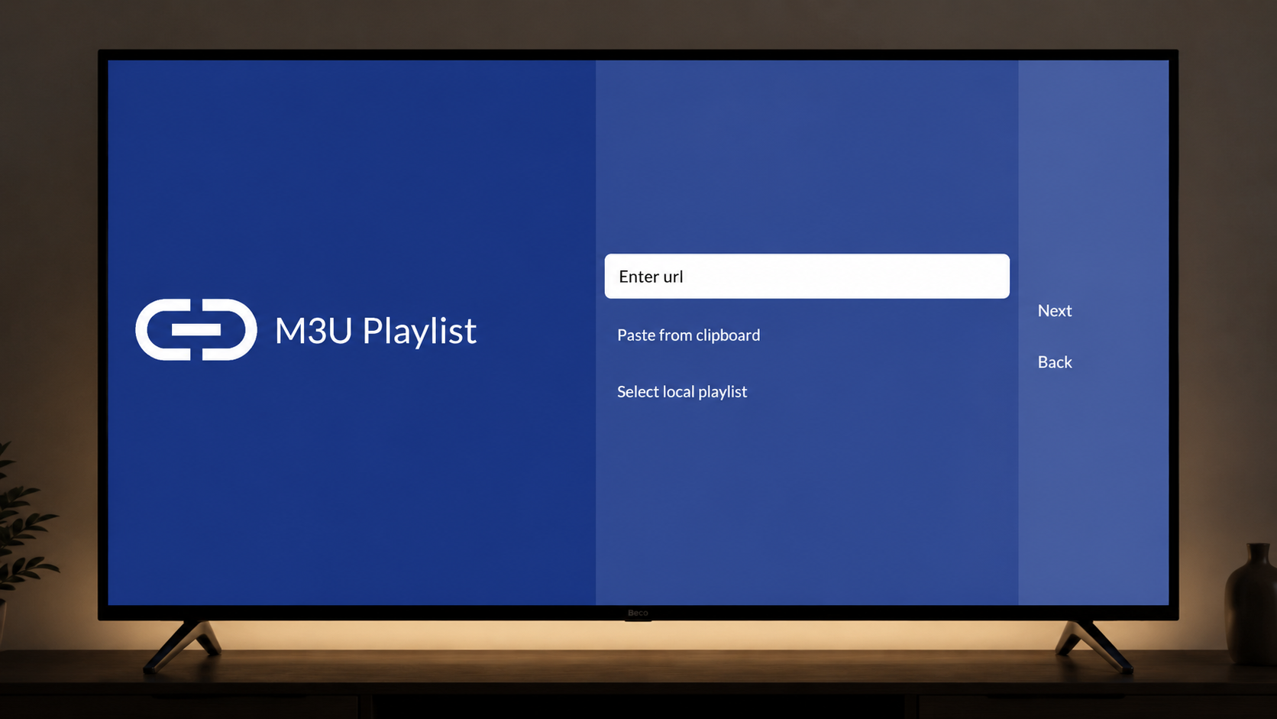
Task: Click the TV's left stand leg
Action: 183,646
